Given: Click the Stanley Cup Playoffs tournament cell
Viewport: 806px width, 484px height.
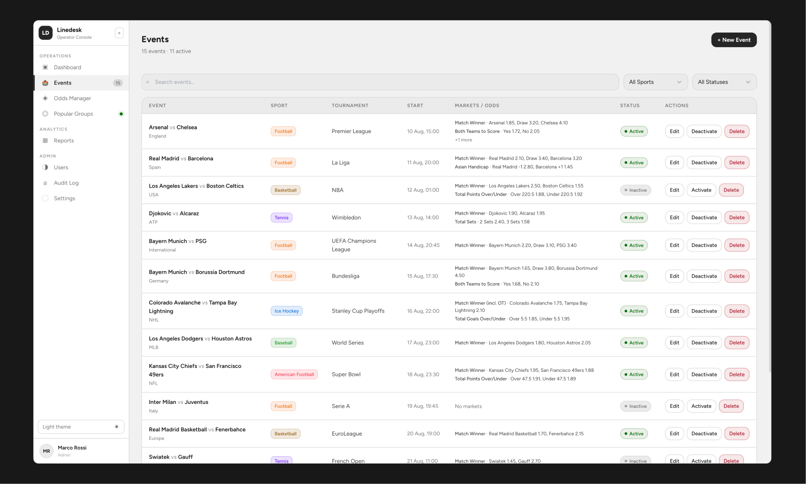Looking at the screenshot, I should (x=358, y=311).
